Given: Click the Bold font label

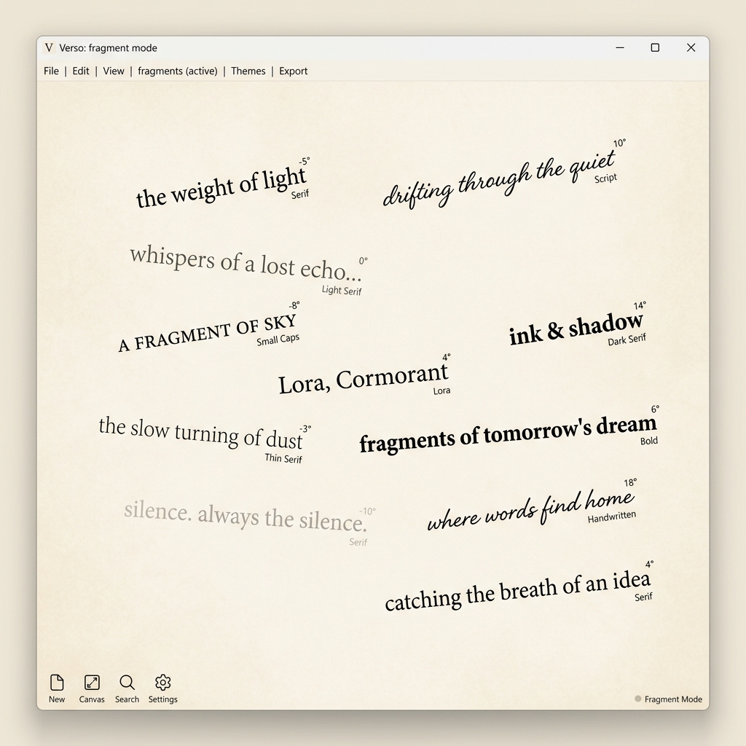Looking at the screenshot, I should [x=649, y=441].
